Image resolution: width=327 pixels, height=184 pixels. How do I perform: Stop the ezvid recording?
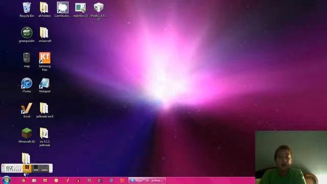(x=36, y=168)
